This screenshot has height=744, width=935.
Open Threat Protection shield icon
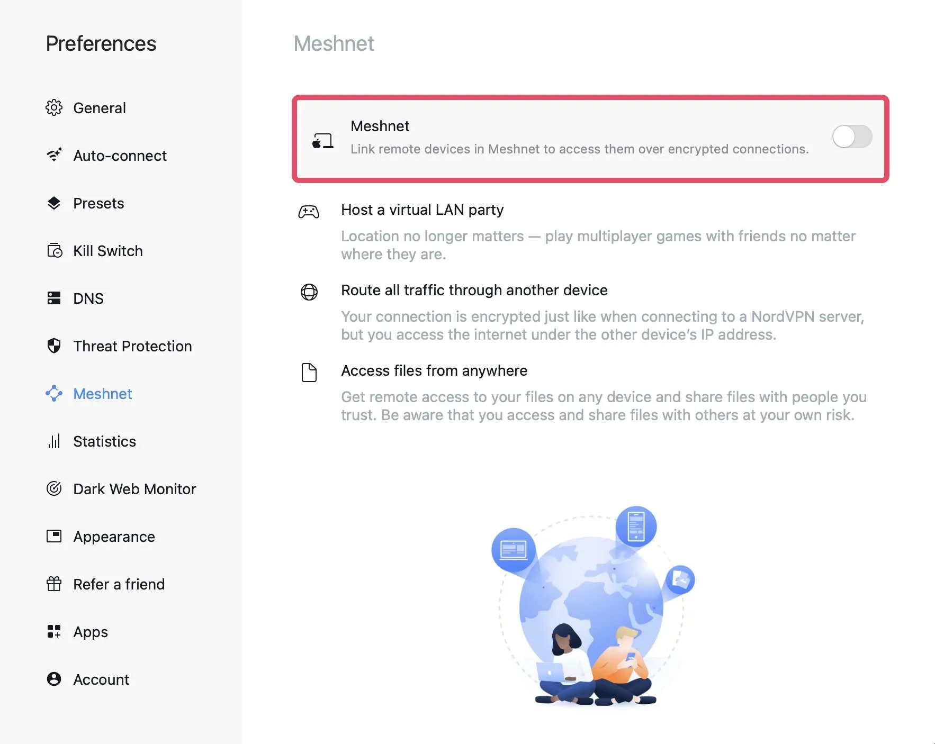coord(54,346)
